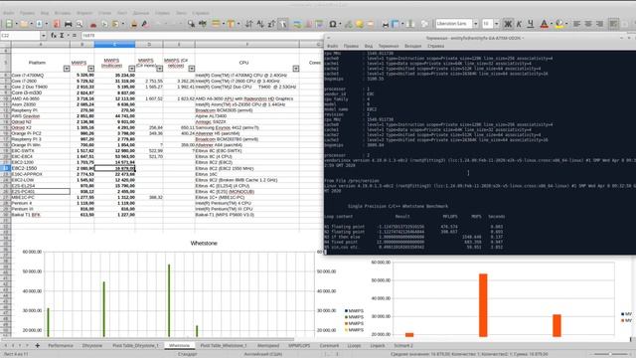This screenshot has width=636, height=358.
Task: Switch to the Dhrystone sheet tab
Action: tap(92, 345)
